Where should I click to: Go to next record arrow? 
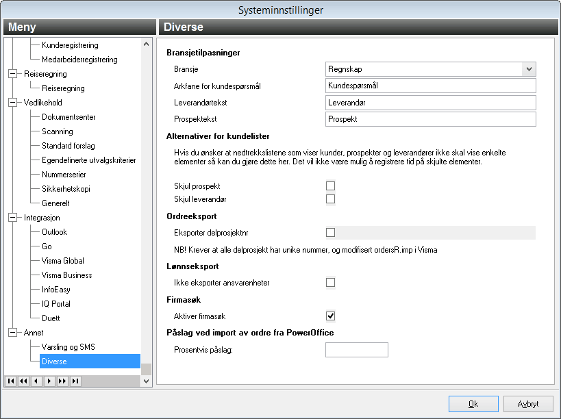tap(49, 381)
